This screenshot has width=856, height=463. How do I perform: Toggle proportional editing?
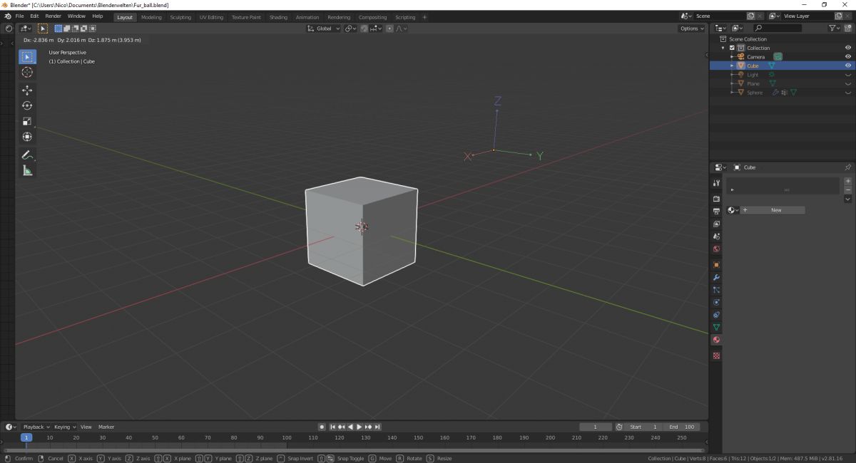[x=389, y=28]
